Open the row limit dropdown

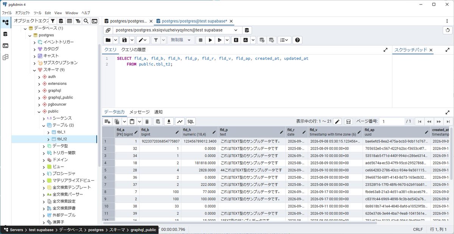click(181, 40)
